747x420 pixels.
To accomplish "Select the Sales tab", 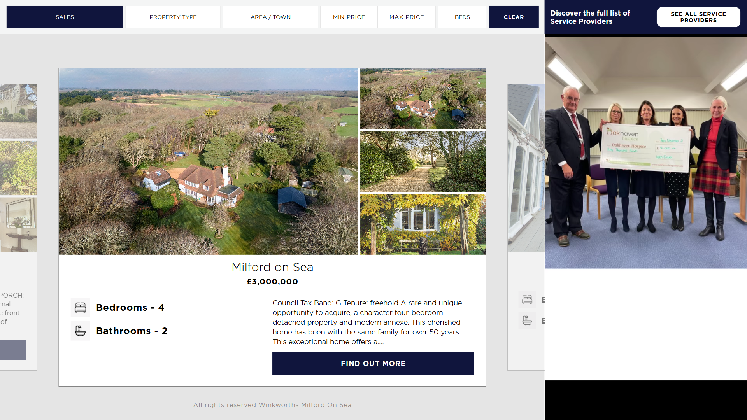I will (65, 17).
